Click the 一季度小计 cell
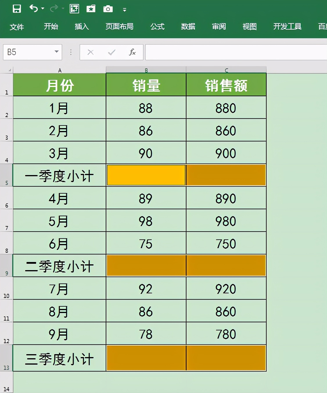Image resolution: width=327 pixels, height=393 pixels. pyautogui.click(x=60, y=175)
